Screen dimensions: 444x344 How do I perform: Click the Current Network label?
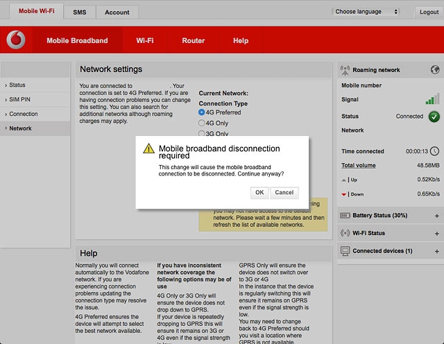pyautogui.click(x=223, y=93)
